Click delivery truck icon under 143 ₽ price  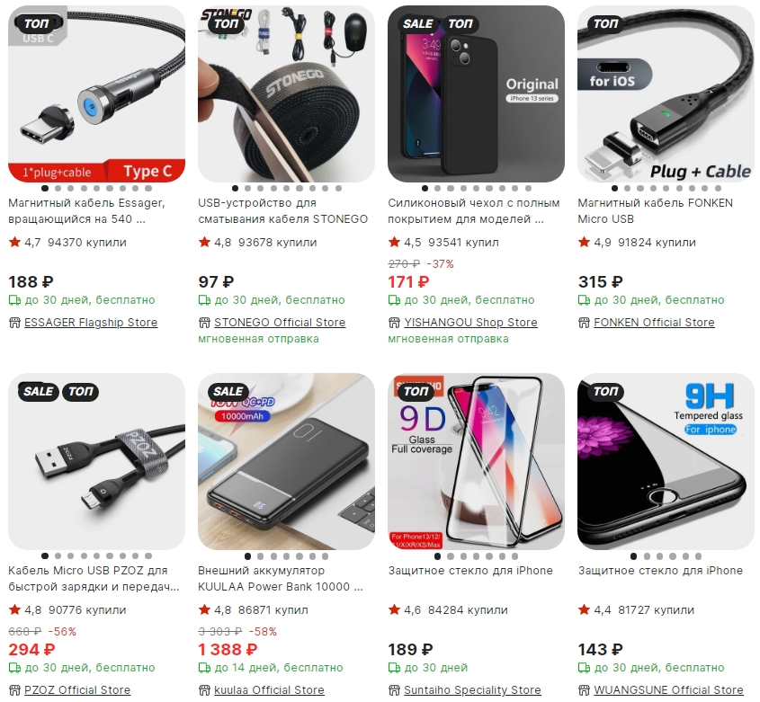[584, 668]
